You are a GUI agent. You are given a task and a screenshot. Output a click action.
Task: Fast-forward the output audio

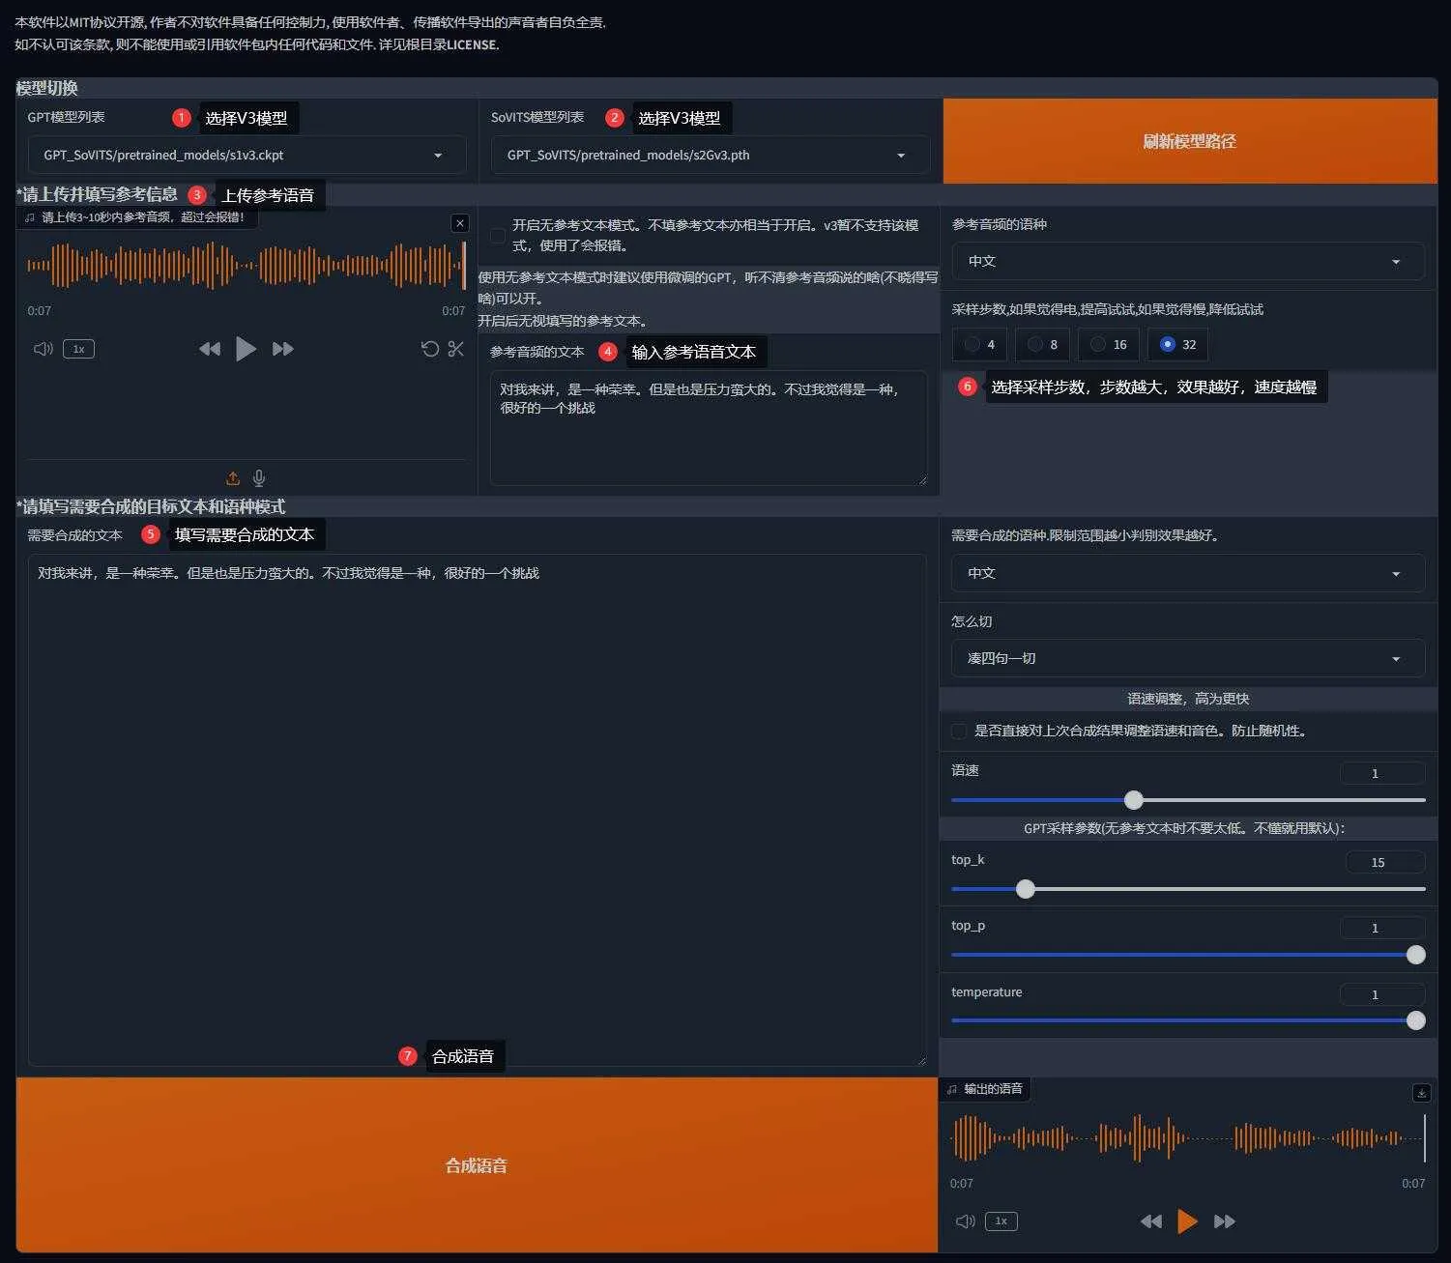1225,1221
